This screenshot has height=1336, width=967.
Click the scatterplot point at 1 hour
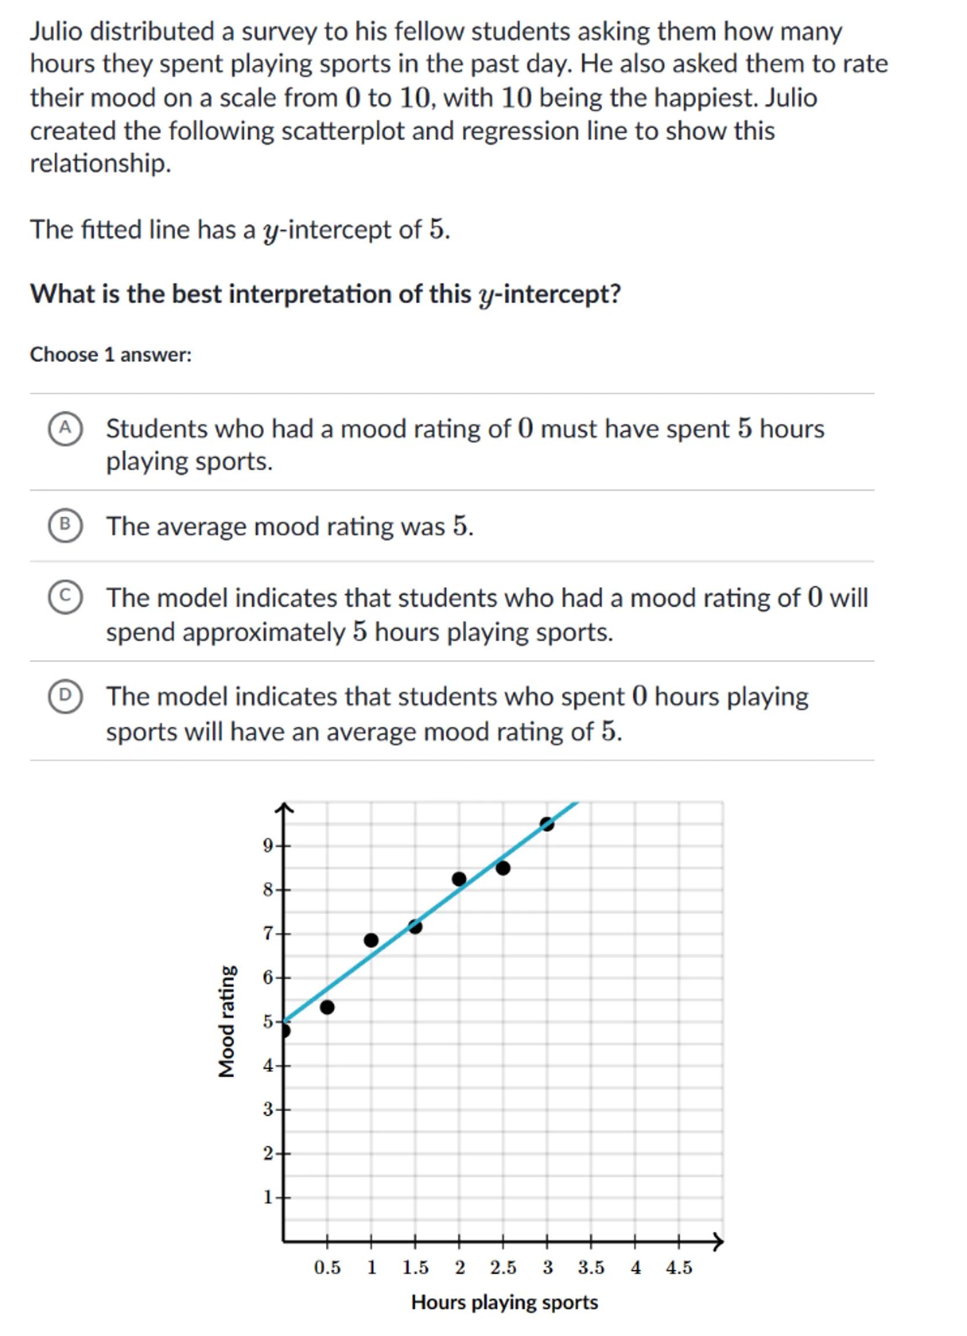371,940
